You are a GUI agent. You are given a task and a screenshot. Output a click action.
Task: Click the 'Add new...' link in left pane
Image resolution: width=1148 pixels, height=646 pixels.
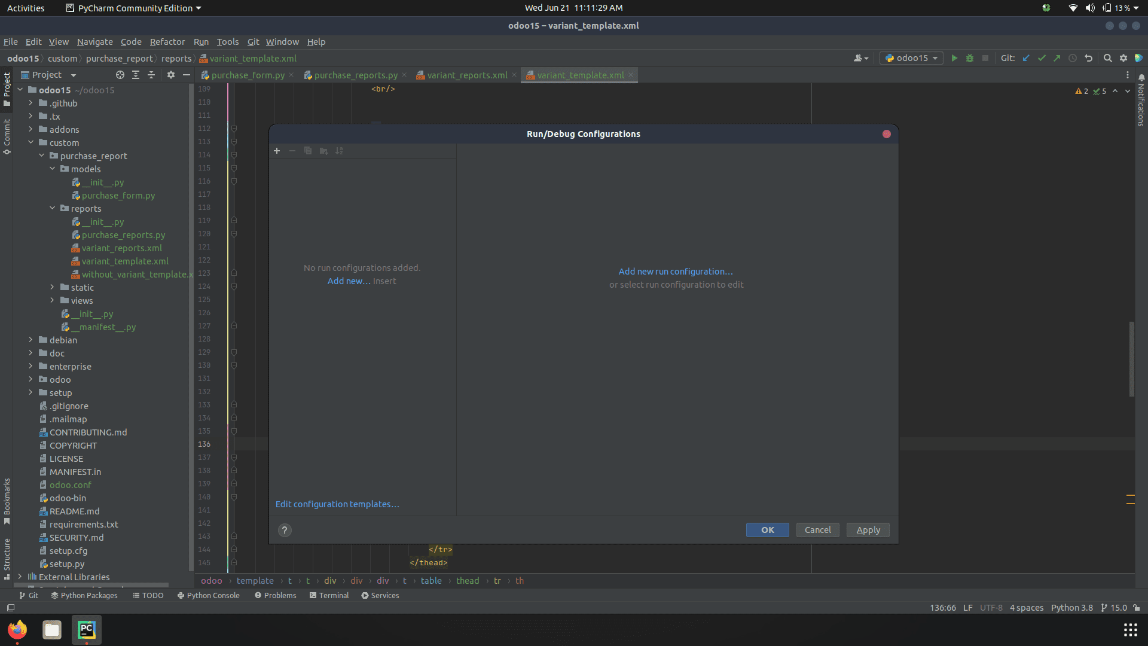point(349,281)
